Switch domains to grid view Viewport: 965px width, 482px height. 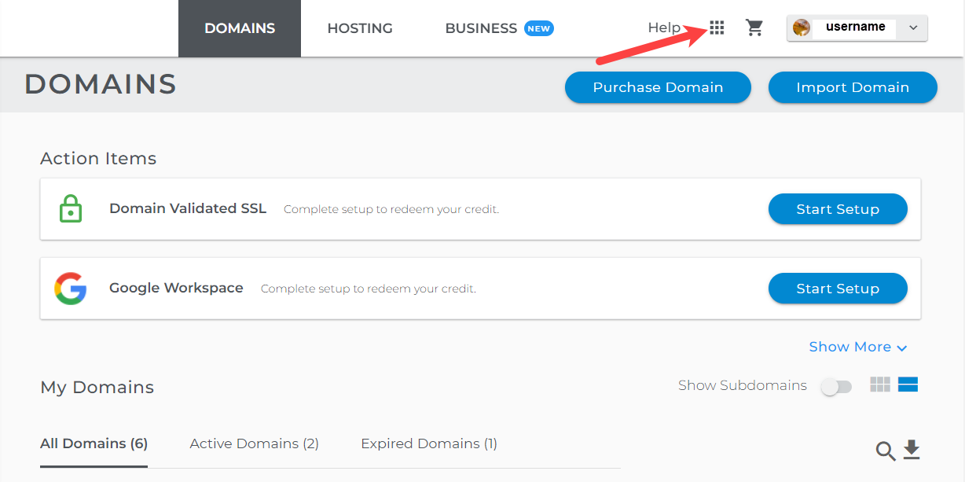click(880, 384)
